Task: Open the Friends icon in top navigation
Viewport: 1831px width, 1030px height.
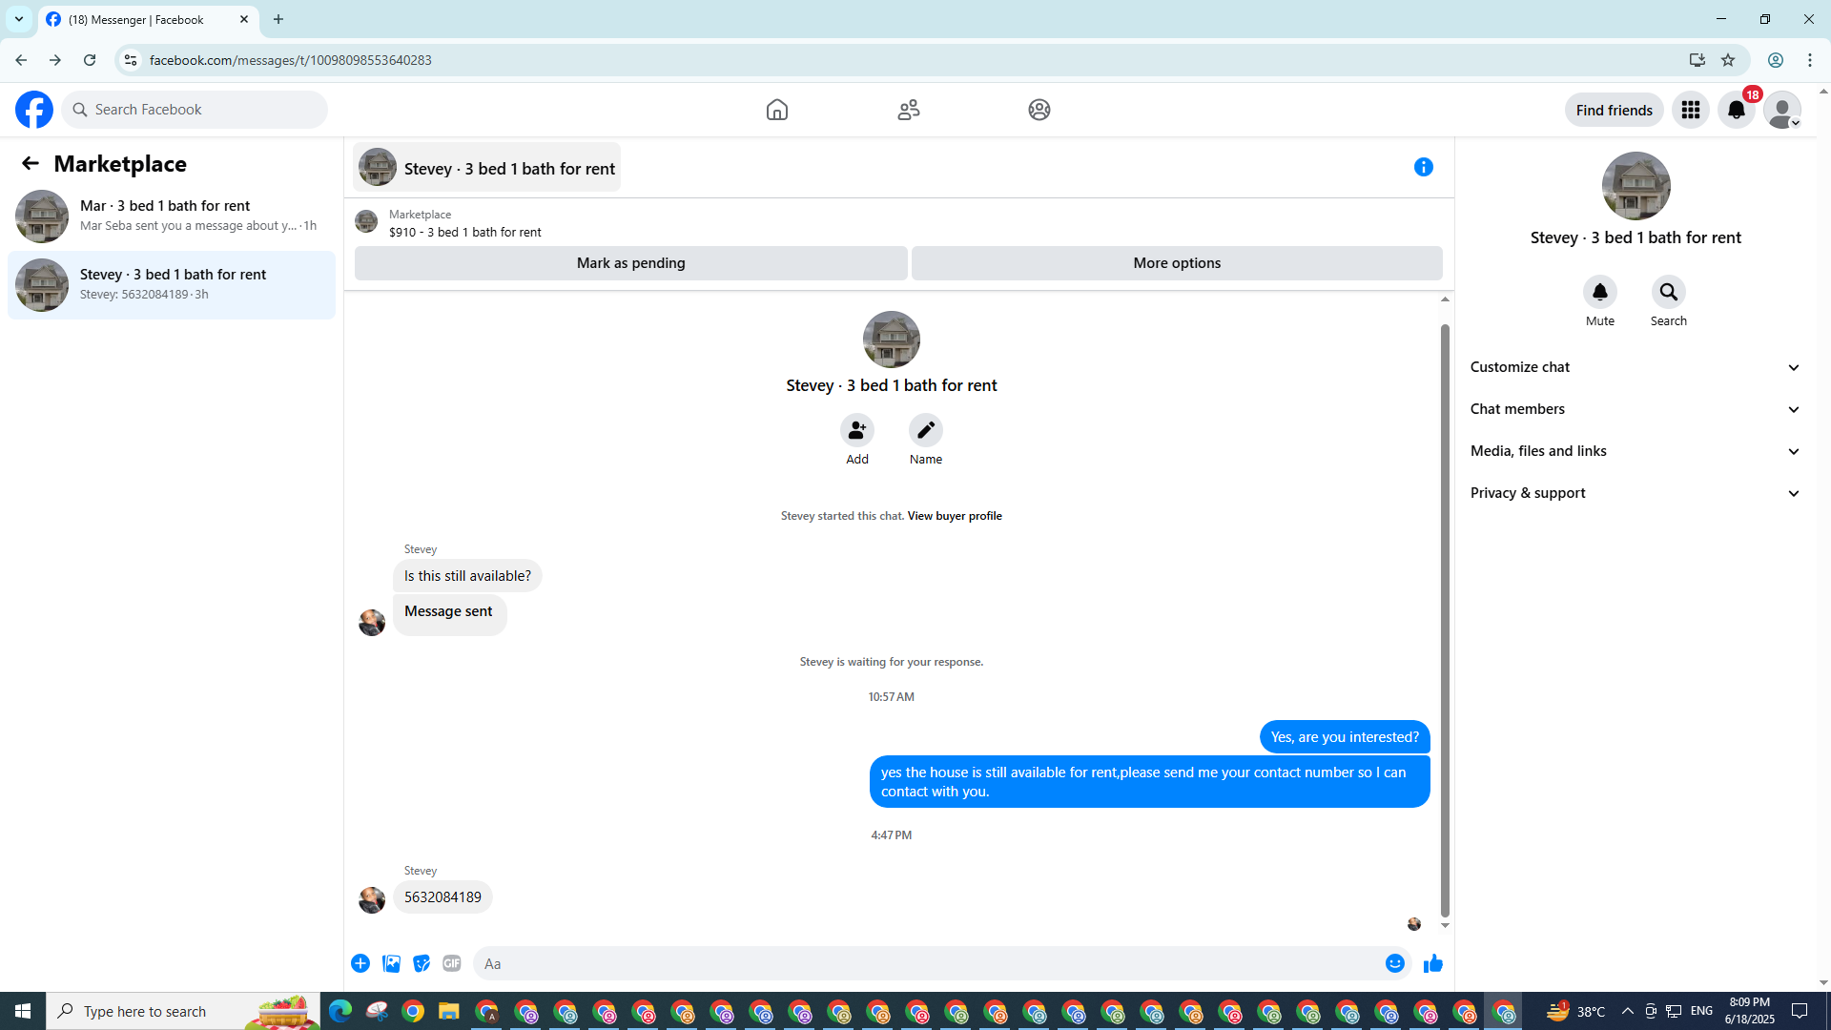Action: tap(909, 110)
